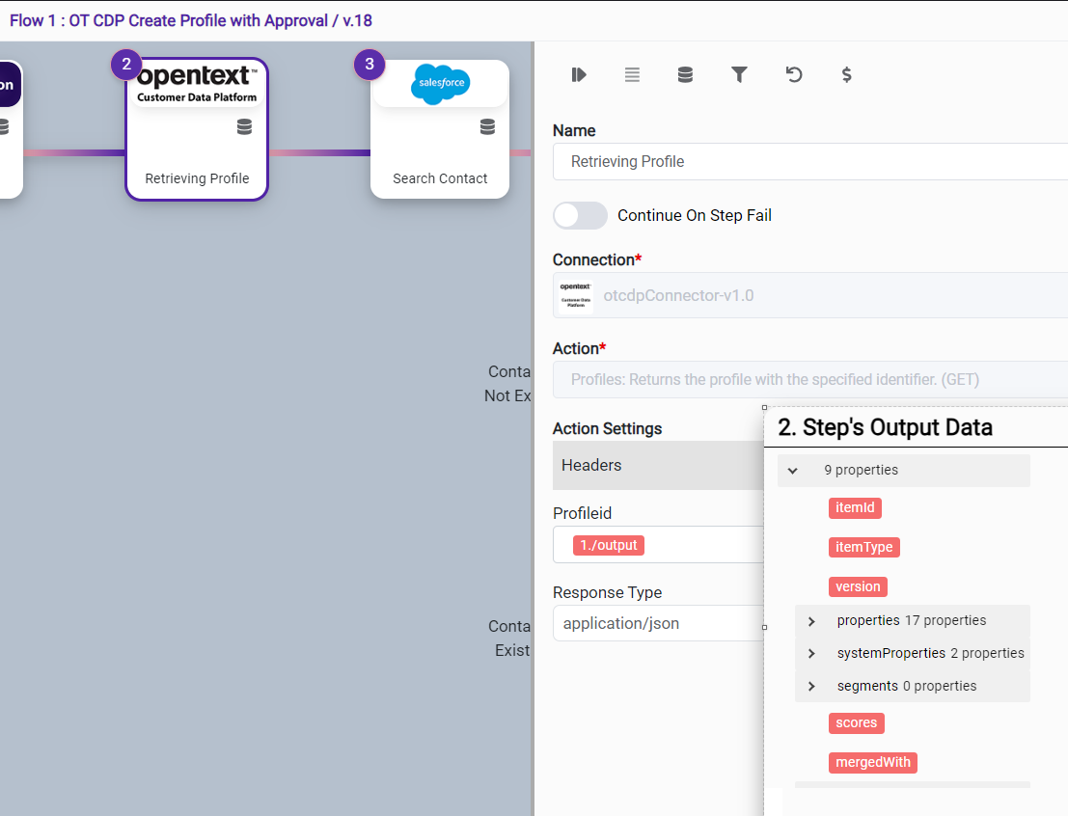Click the Name input field
This screenshot has height=816, width=1068.
(x=810, y=162)
